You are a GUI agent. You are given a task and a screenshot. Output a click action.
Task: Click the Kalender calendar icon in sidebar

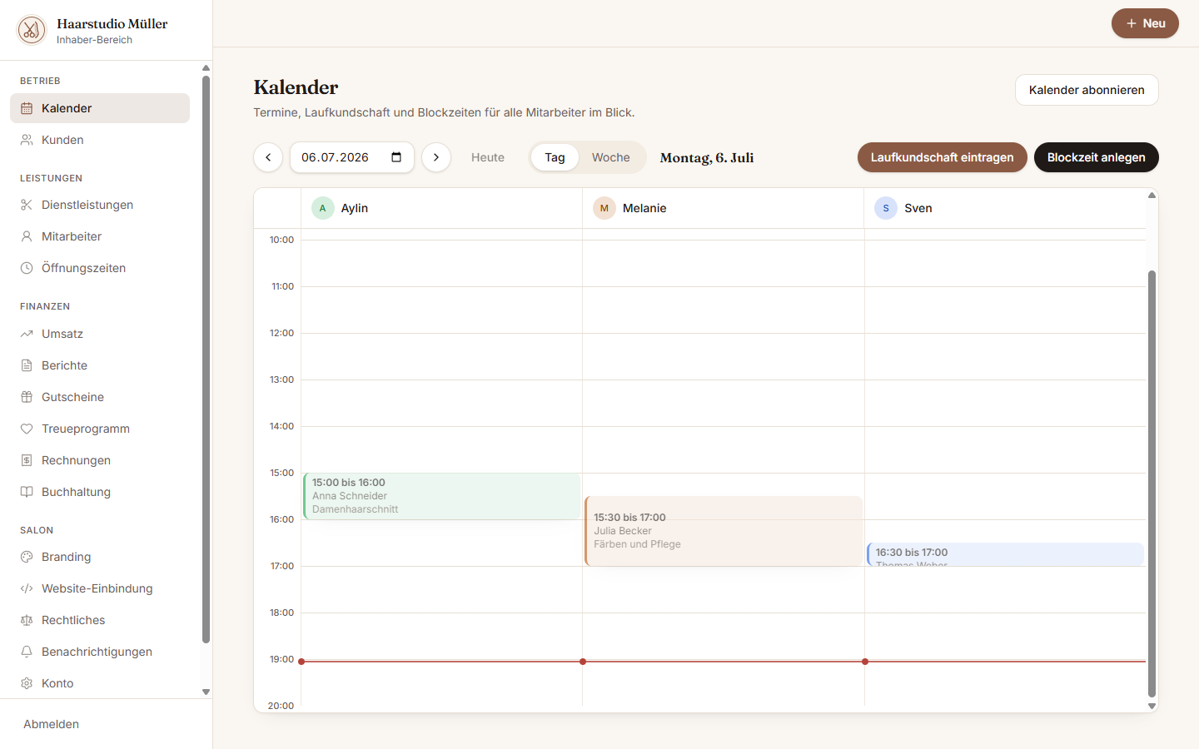[27, 108]
